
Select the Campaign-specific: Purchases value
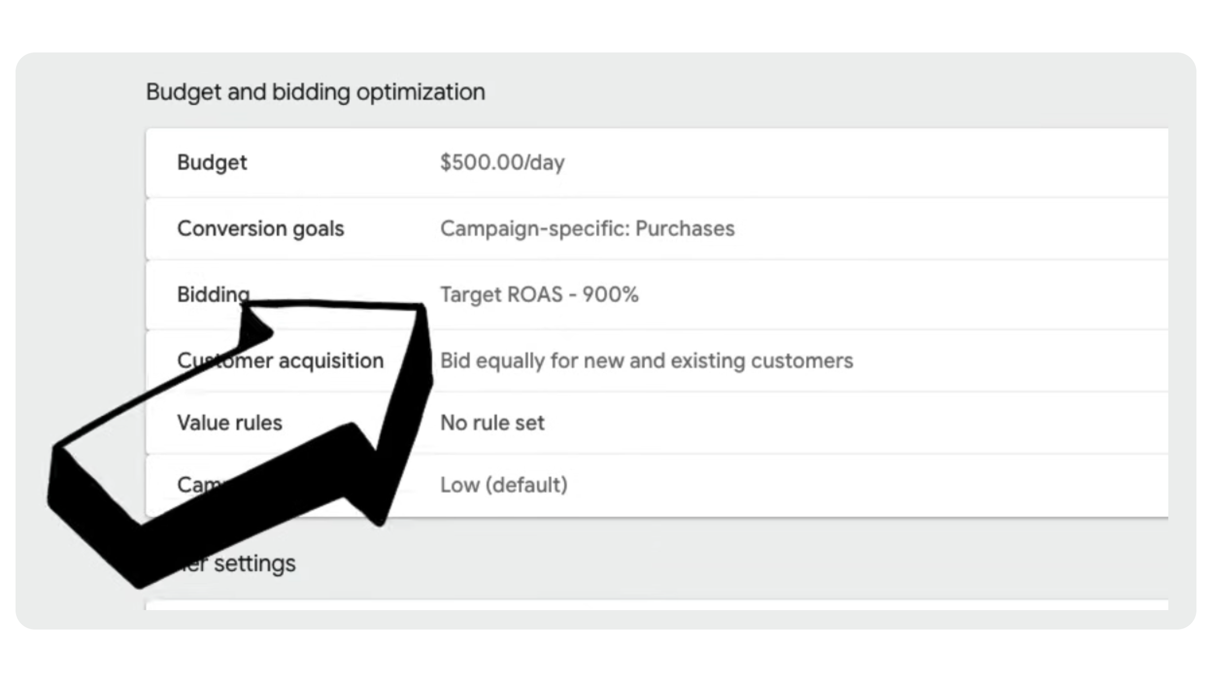click(x=587, y=229)
